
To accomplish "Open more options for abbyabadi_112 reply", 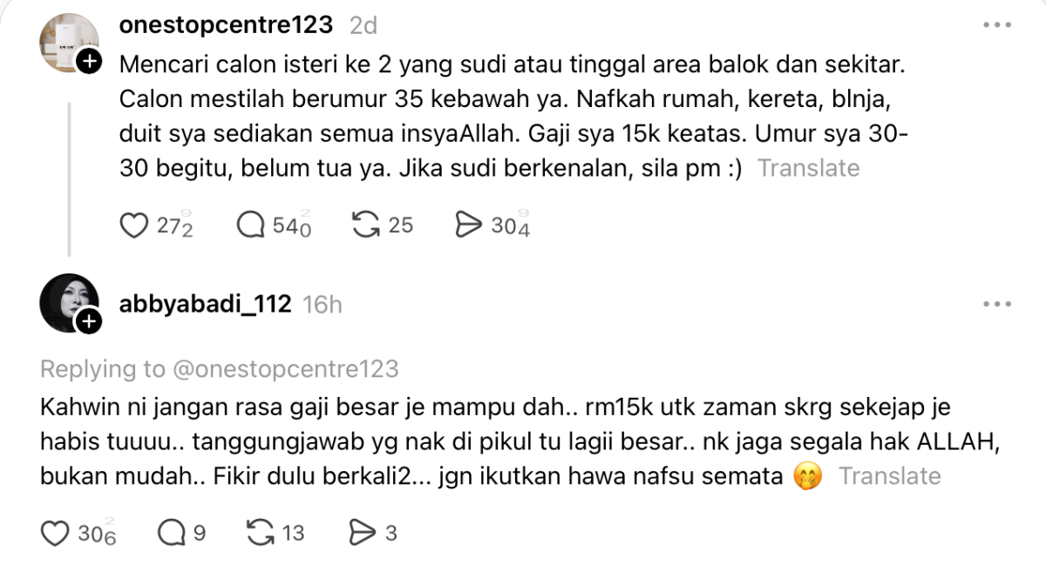I will pyautogui.click(x=996, y=304).
